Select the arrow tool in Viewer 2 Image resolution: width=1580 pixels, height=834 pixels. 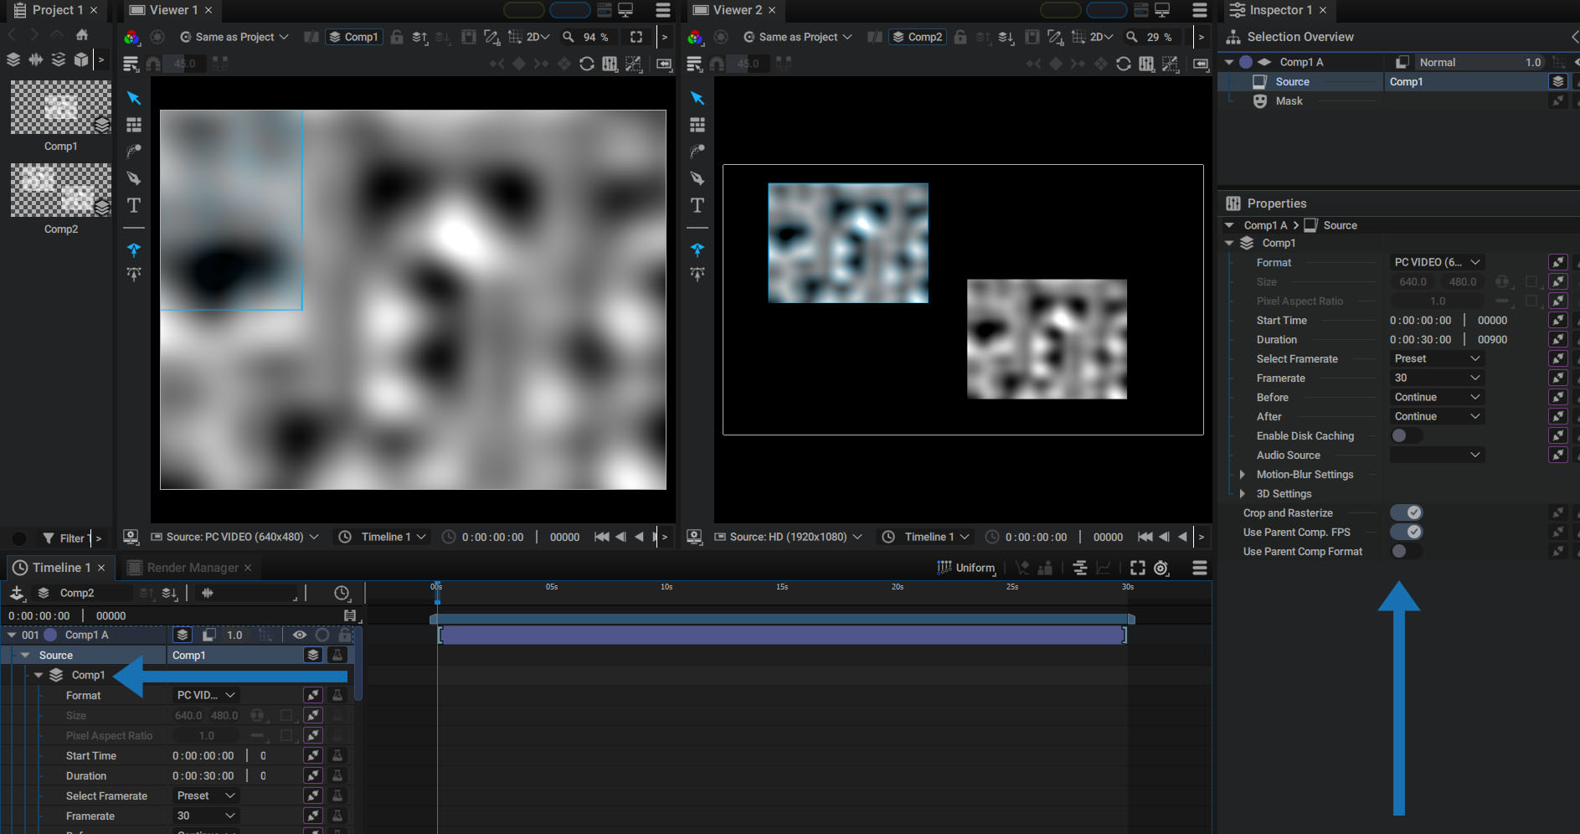pos(697,98)
